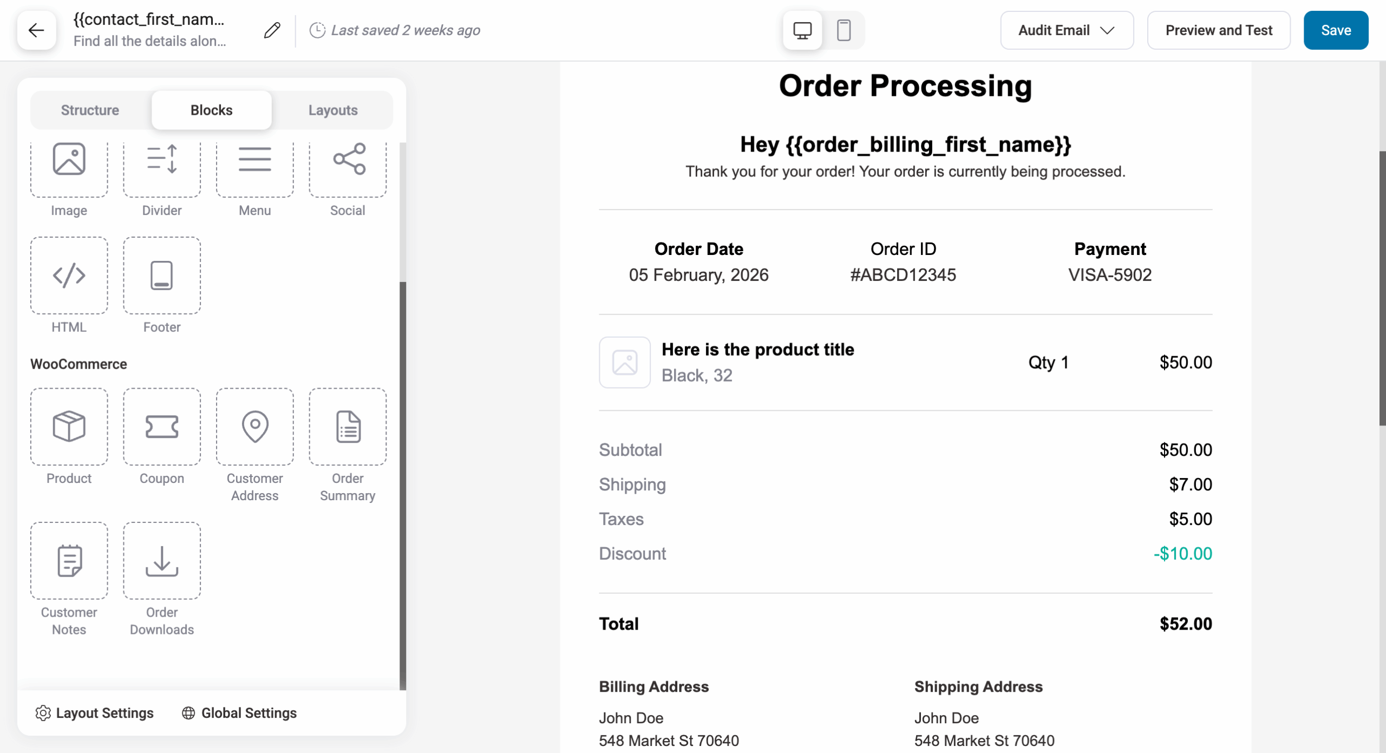Viewport: 1386px width, 753px height.
Task: Open the Audit Email dropdown
Action: (1066, 30)
